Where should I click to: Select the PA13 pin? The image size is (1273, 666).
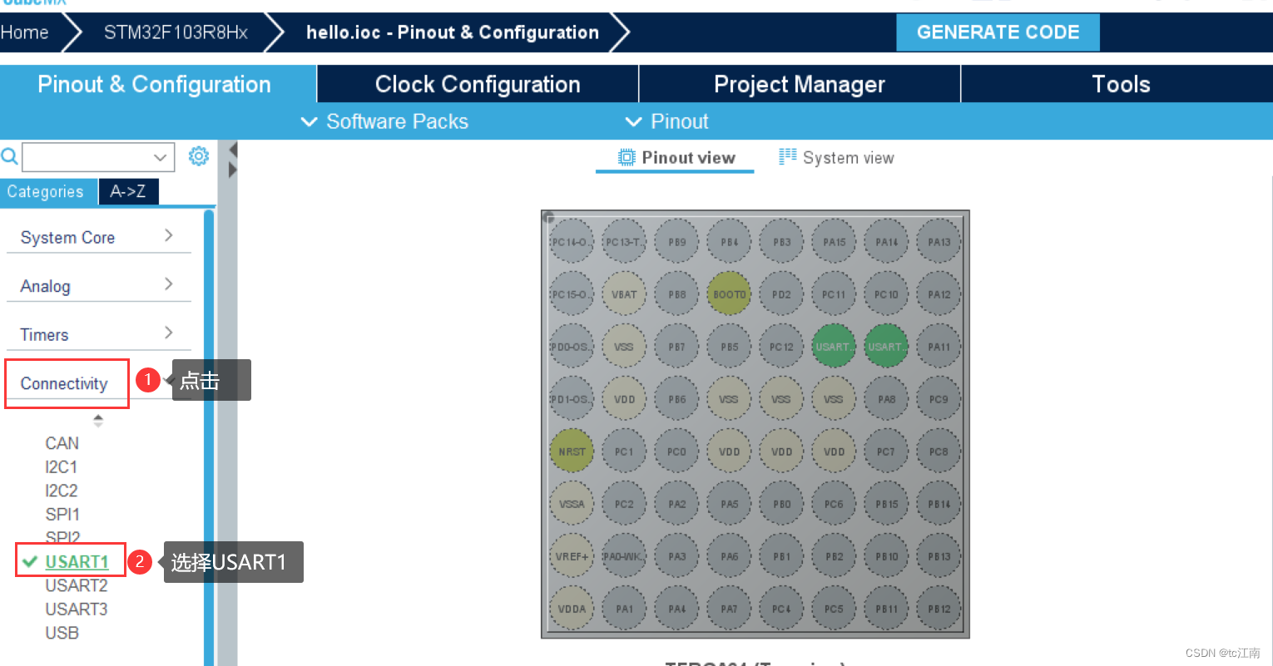click(x=939, y=242)
